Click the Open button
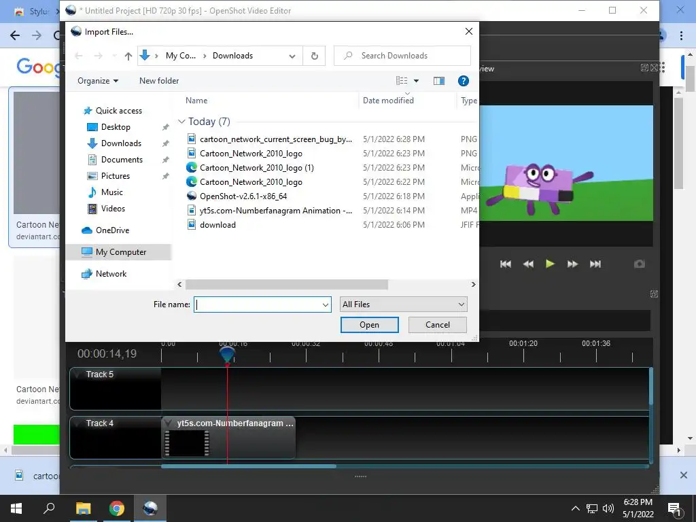The height and width of the screenshot is (522, 696). [x=369, y=325]
